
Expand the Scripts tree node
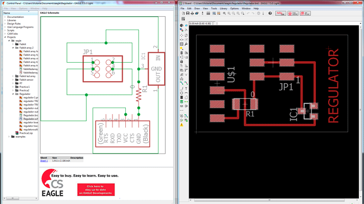[x=5, y=30]
